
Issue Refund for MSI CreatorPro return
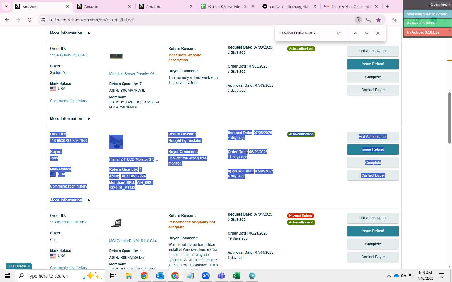pos(373,231)
